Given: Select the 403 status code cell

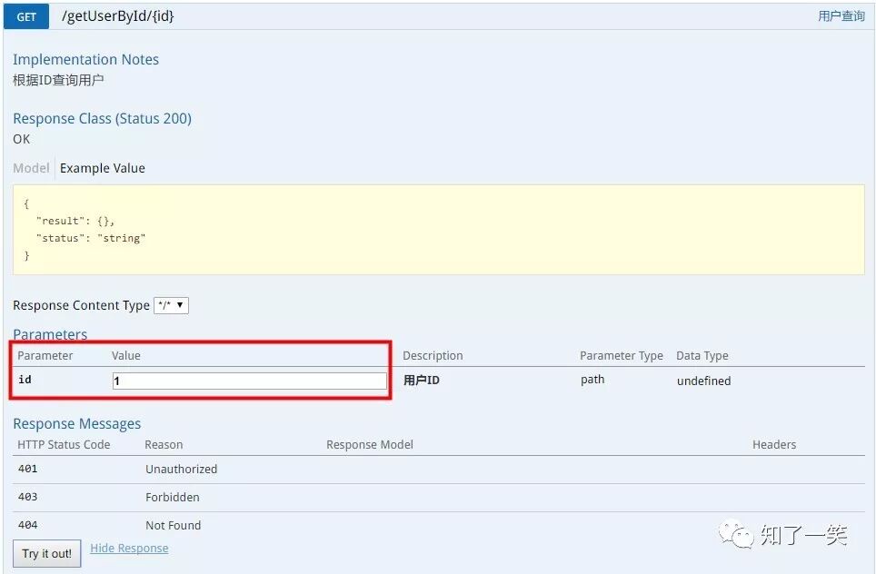Looking at the screenshot, I should pyautogui.click(x=27, y=497).
